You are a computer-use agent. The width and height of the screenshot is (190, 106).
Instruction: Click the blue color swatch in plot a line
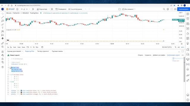[x=21, y=90]
